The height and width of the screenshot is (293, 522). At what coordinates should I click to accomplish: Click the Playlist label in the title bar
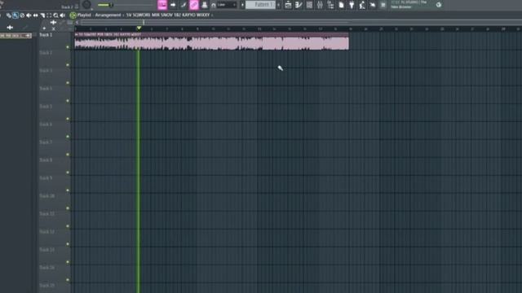(84, 15)
